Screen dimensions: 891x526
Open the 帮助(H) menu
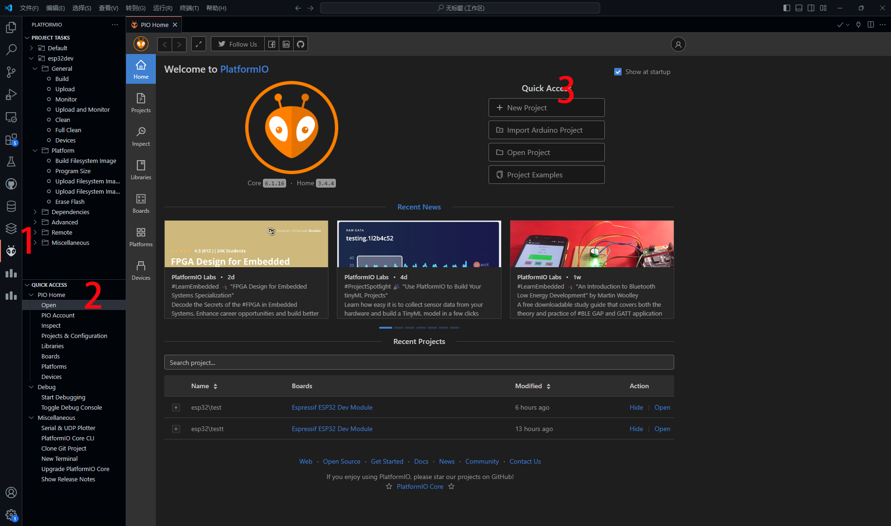(216, 8)
